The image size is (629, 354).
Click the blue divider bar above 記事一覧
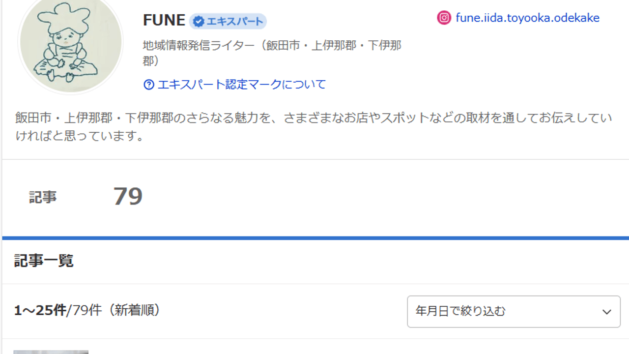[x=314, y=238]
